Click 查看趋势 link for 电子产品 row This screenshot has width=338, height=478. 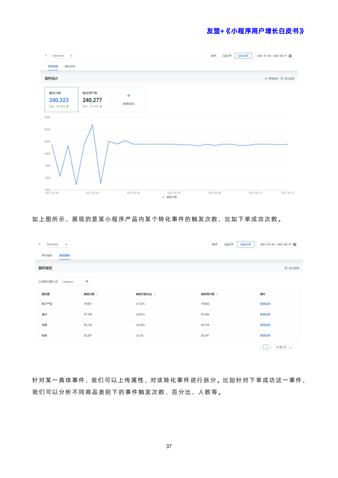coord(265,304)
